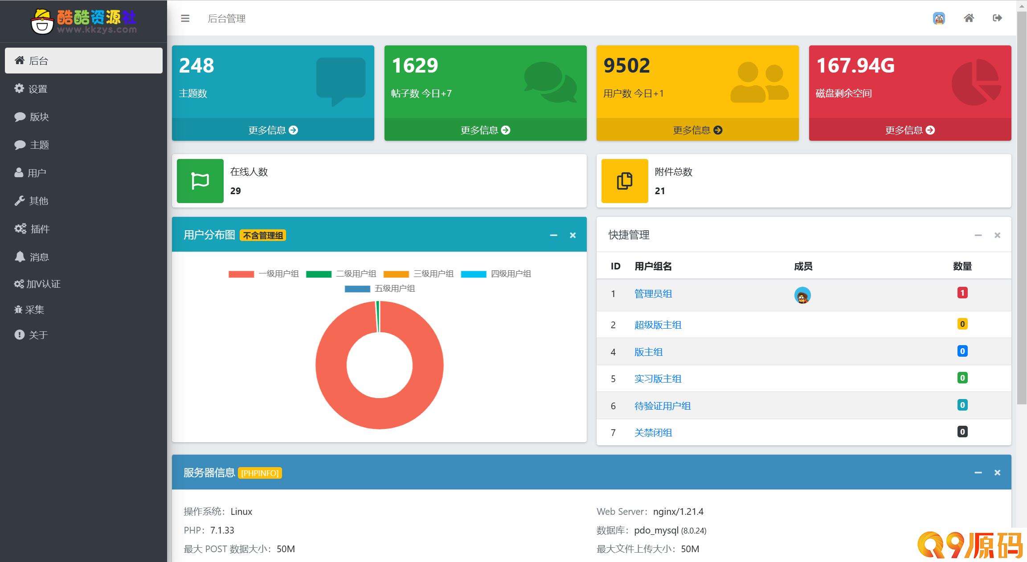Close the 服务器信息 panel
The width and height of the screenshot is (1027, 562).
998,472
